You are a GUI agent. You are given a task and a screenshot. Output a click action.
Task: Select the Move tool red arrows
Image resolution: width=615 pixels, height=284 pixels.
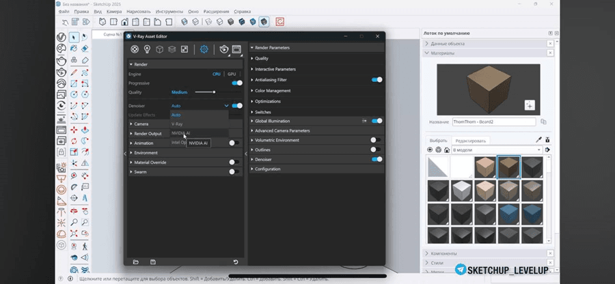pos(74,130)
